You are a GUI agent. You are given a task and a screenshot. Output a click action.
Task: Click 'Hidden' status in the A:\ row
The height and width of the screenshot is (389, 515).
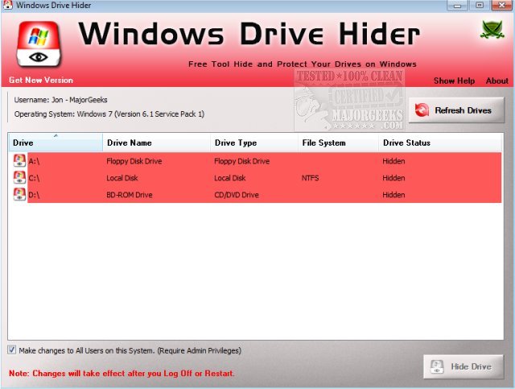[393, 161]
